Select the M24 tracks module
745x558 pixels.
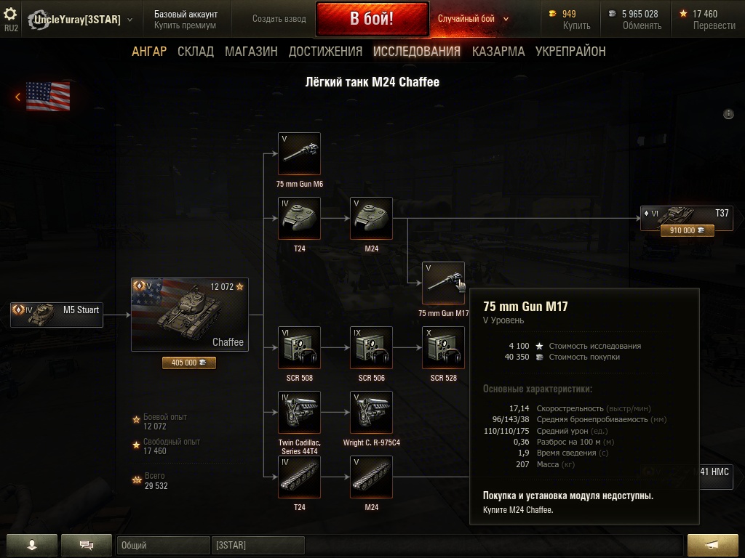(x=372, y=477)
